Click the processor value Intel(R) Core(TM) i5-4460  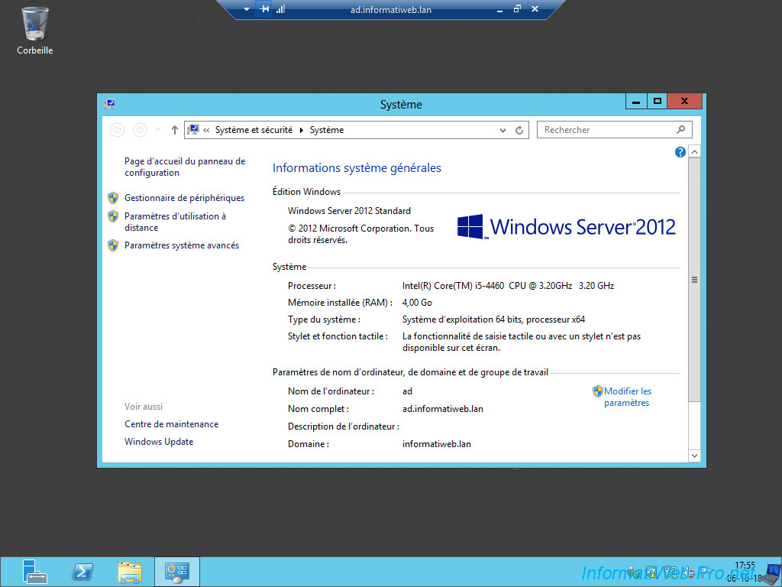(x=508, y=286)
